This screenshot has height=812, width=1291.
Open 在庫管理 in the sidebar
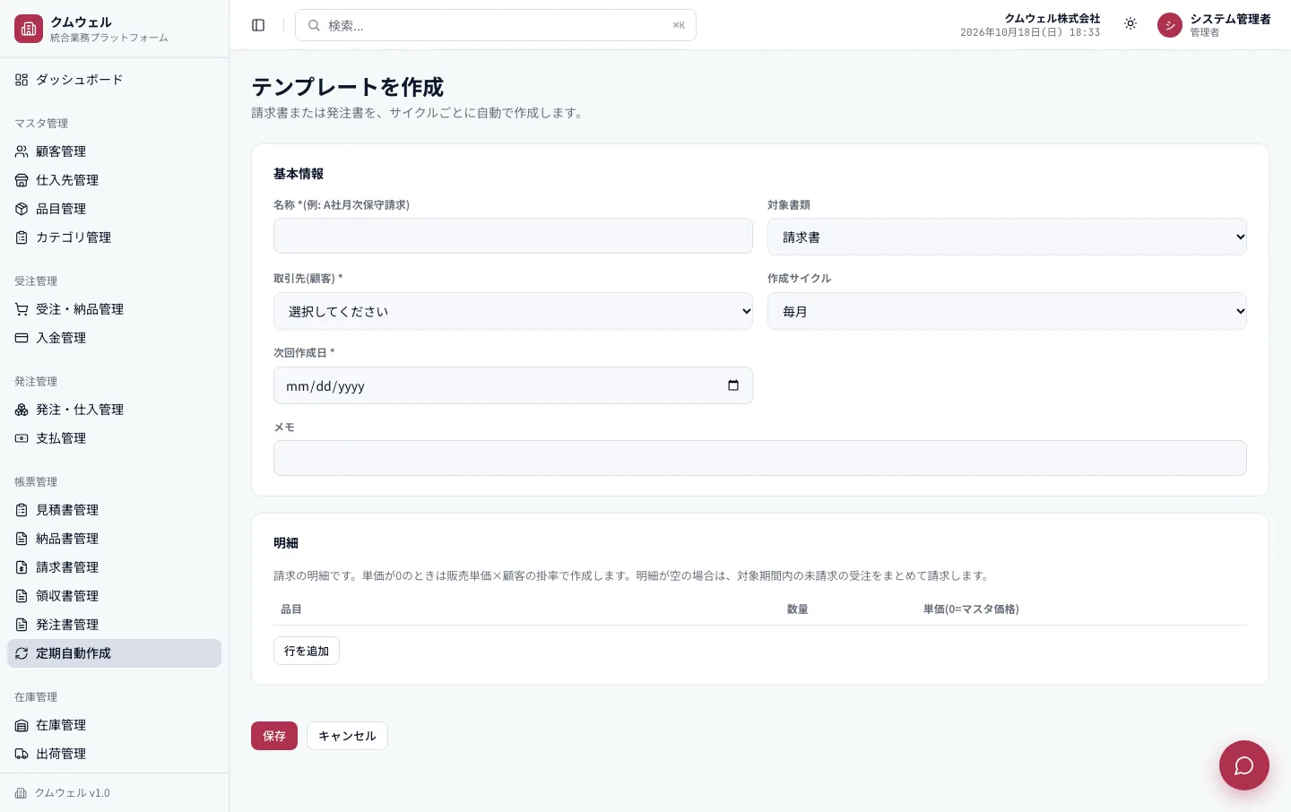click(x=114, y=725)
